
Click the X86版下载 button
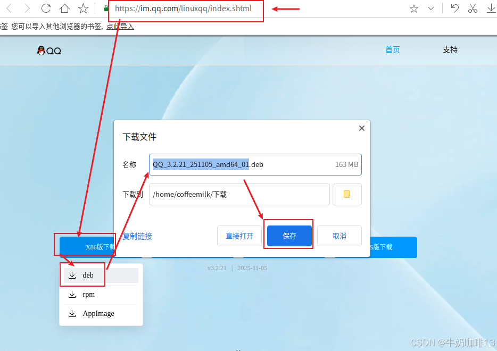[87, 247]
